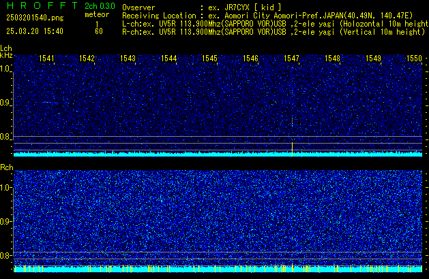Click the HROFFT title text
429x279 pixels.
(42, 5)
